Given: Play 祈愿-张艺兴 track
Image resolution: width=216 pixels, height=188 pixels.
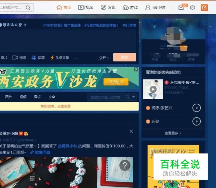Looking at the screenshot, I should [x=196, y=108].
